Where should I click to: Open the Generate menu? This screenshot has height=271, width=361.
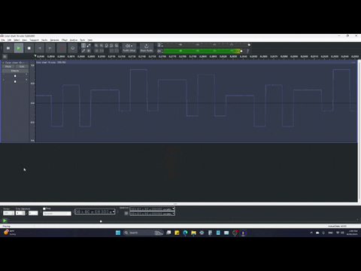[55, 40]
